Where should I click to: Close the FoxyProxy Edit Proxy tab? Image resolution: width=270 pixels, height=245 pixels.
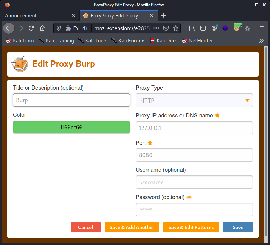pyautogui.click(x=152, y=16)
